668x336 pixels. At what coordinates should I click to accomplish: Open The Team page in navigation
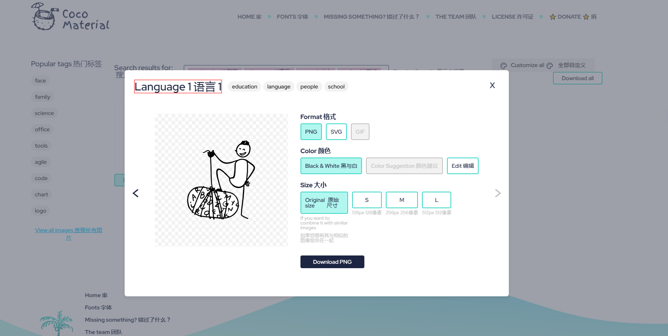(x=455, y=17)
